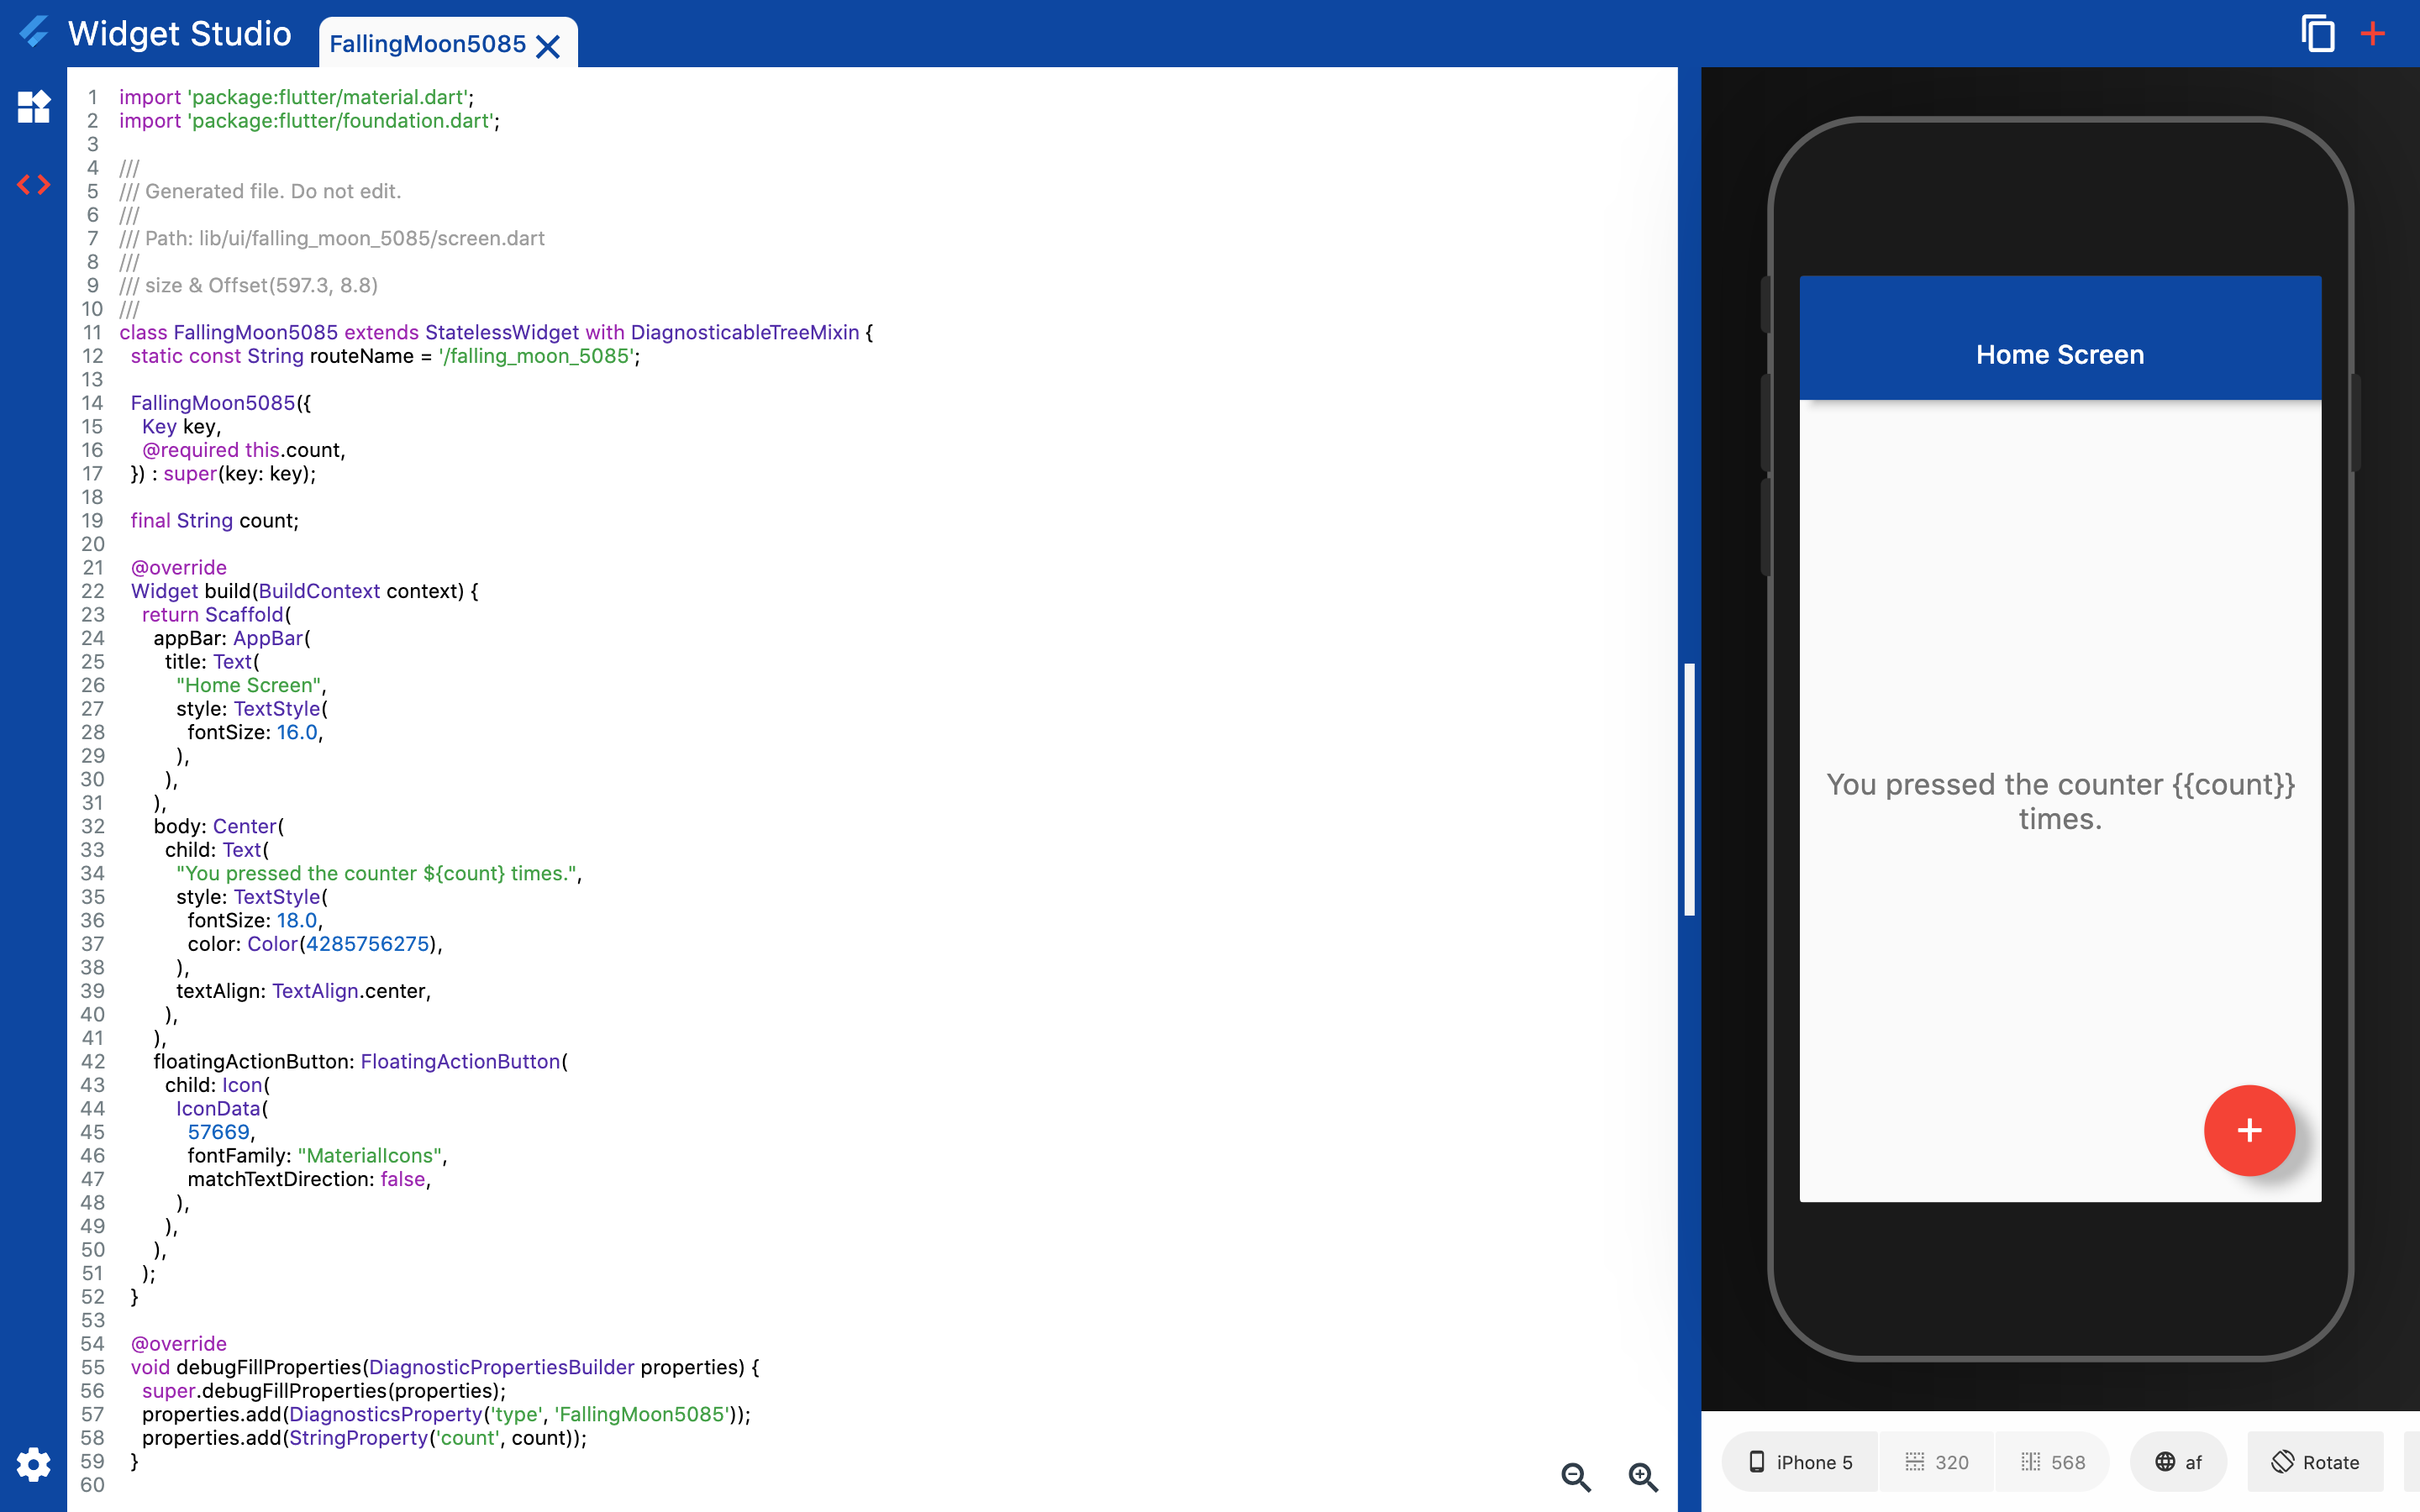Click the duplicate/copy layout icon
The height and width of the screenshot is (1512, 2420).
[x=2316, y=29]
